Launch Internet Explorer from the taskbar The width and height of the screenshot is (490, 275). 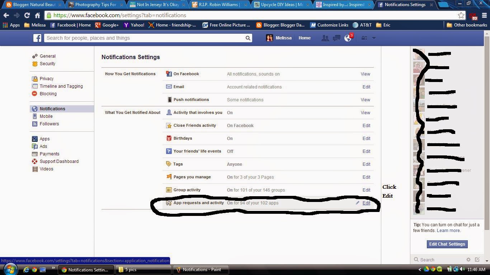point(26,270)
